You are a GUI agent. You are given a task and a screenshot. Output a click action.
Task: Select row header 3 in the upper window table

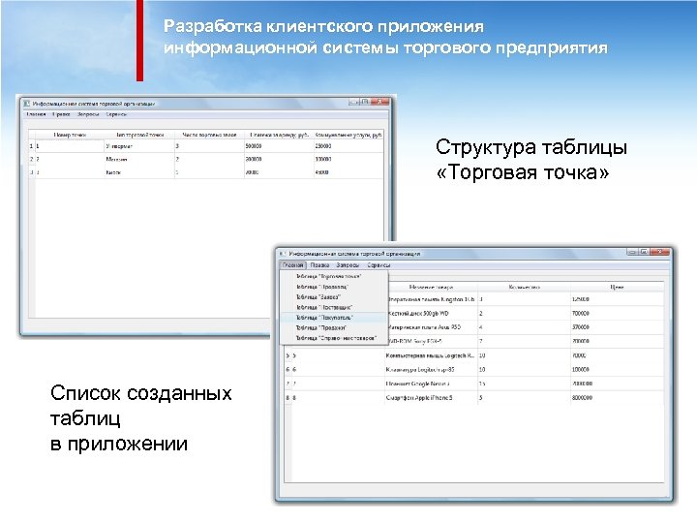32,172
